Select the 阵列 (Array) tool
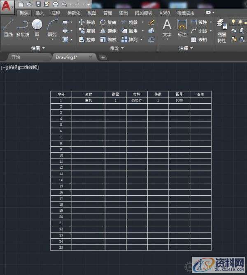The image size is (247, 275). [x=130, y=40]
